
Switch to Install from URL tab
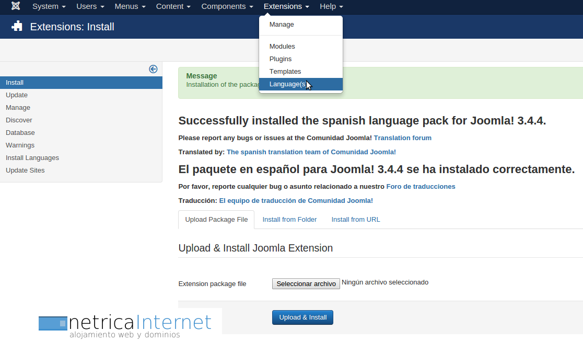pyautogui.click(x=355, y=220)
